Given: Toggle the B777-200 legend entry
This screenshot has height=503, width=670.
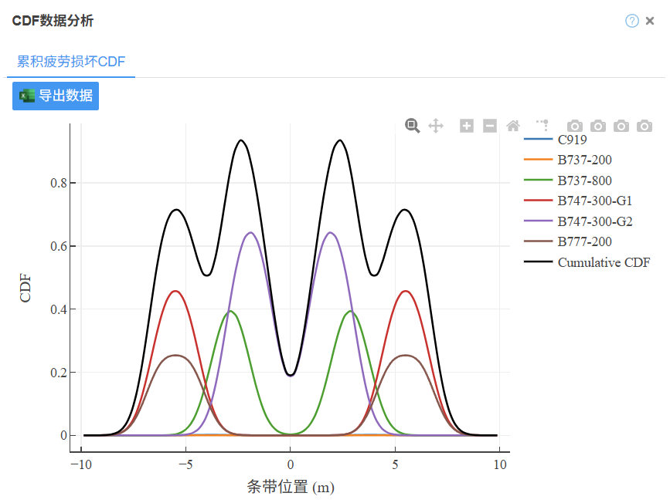Looking at the screenshot, I should pos(584,241).
